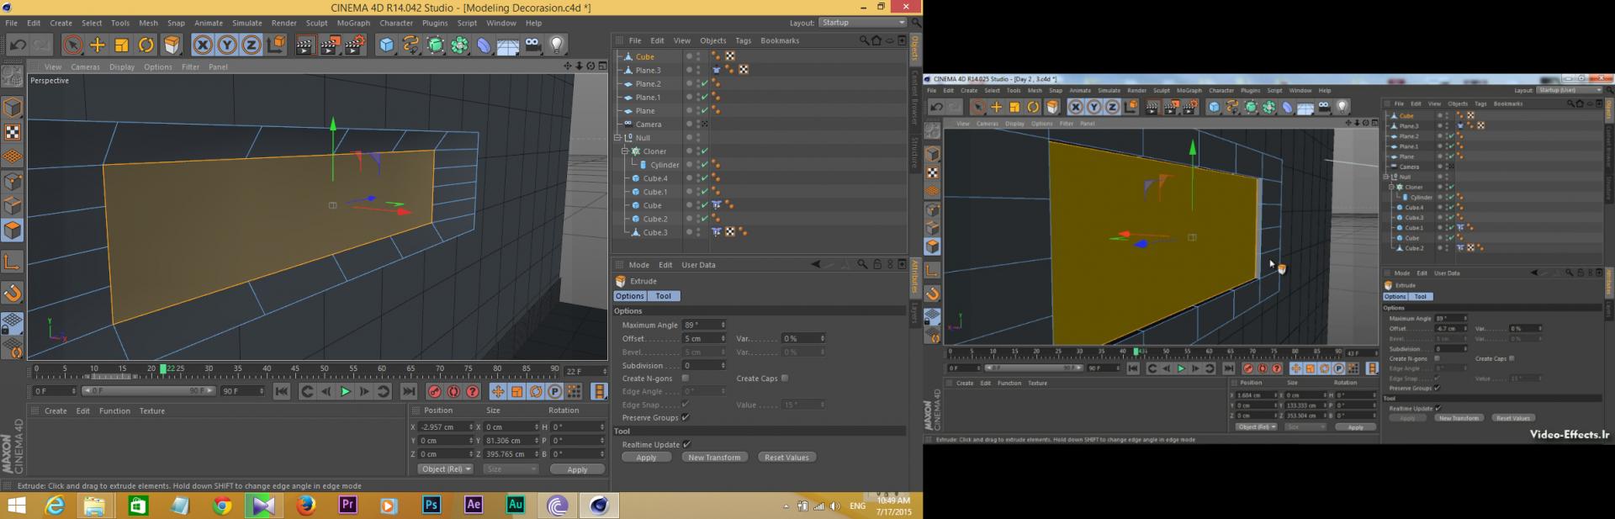Open Edit Render Settings icon in left toolbar
This screenshot has width=1615, height=519.
(355, 45)
